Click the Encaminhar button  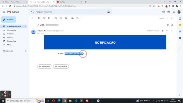[61, 67]
